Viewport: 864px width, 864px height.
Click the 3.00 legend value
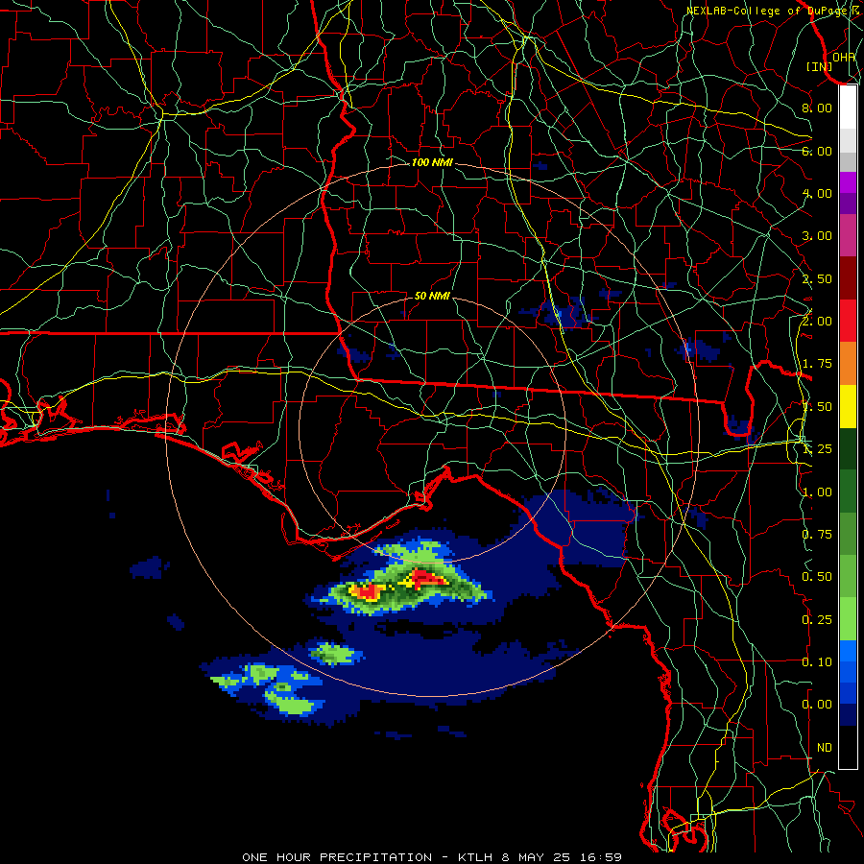point(817,236)
